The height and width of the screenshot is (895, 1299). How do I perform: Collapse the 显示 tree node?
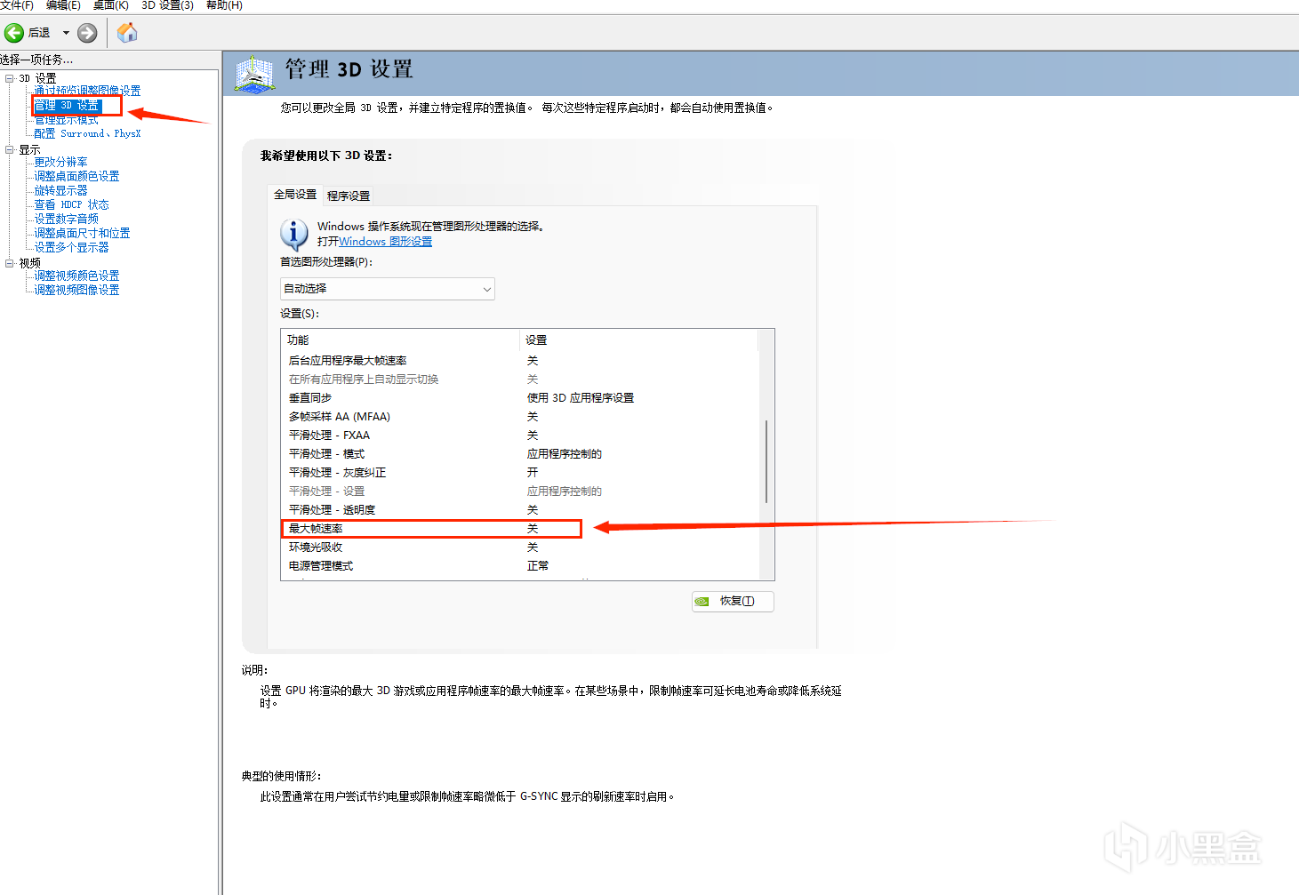click(x=10, y=150)
